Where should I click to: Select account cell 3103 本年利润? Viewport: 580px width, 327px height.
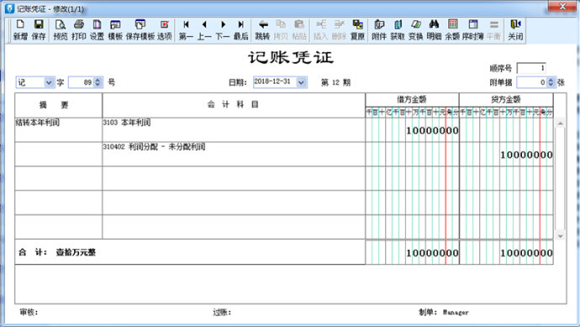pos(234,129)
